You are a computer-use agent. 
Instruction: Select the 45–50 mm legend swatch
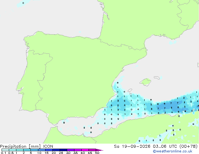tap(92, 150)
